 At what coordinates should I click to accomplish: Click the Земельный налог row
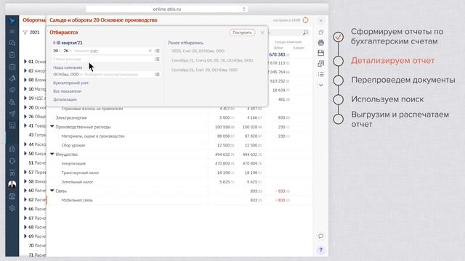tap(179, 182)
